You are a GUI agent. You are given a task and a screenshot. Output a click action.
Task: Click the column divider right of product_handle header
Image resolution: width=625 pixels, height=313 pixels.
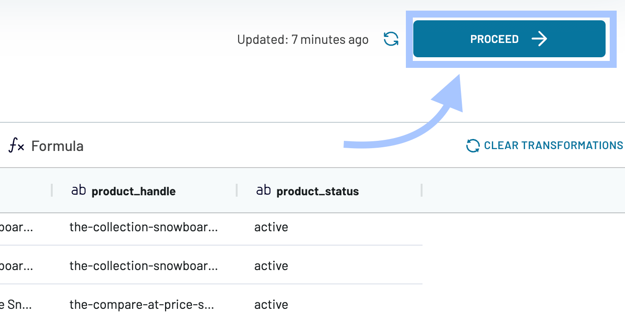click(237, 190)
